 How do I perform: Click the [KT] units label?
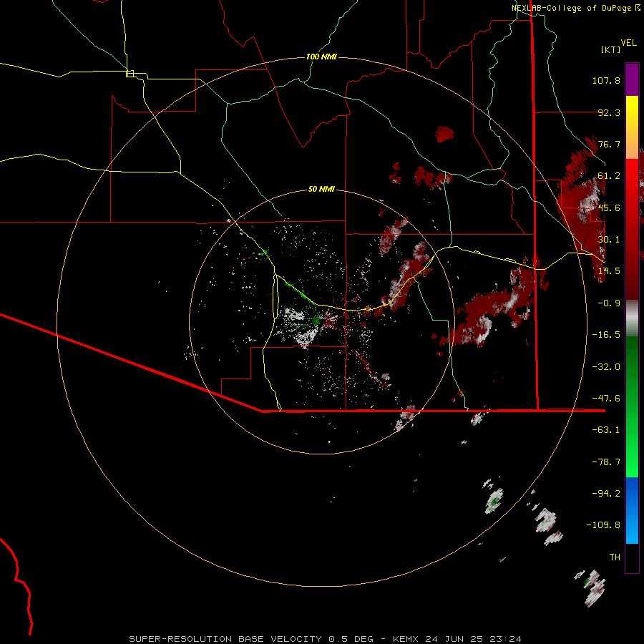pos(610,49)
